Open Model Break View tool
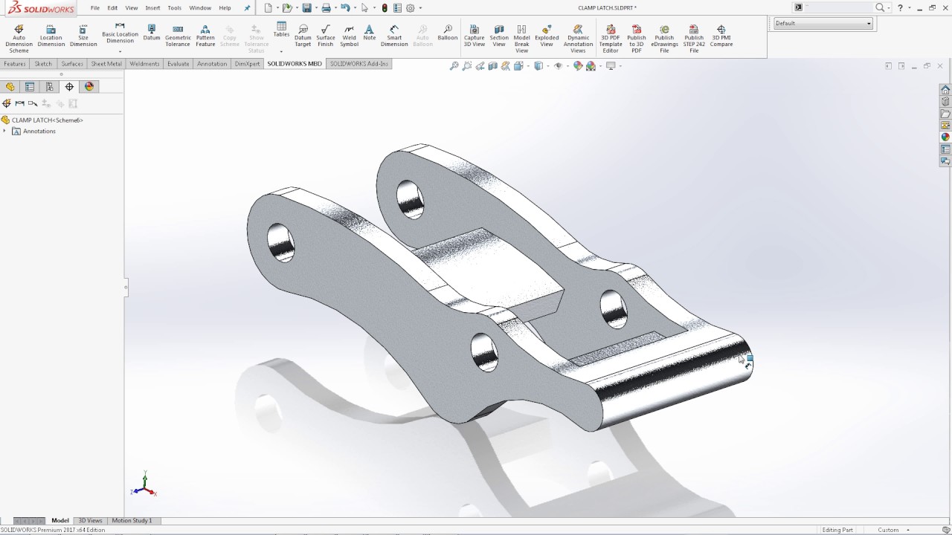 [x=522, y=39]
